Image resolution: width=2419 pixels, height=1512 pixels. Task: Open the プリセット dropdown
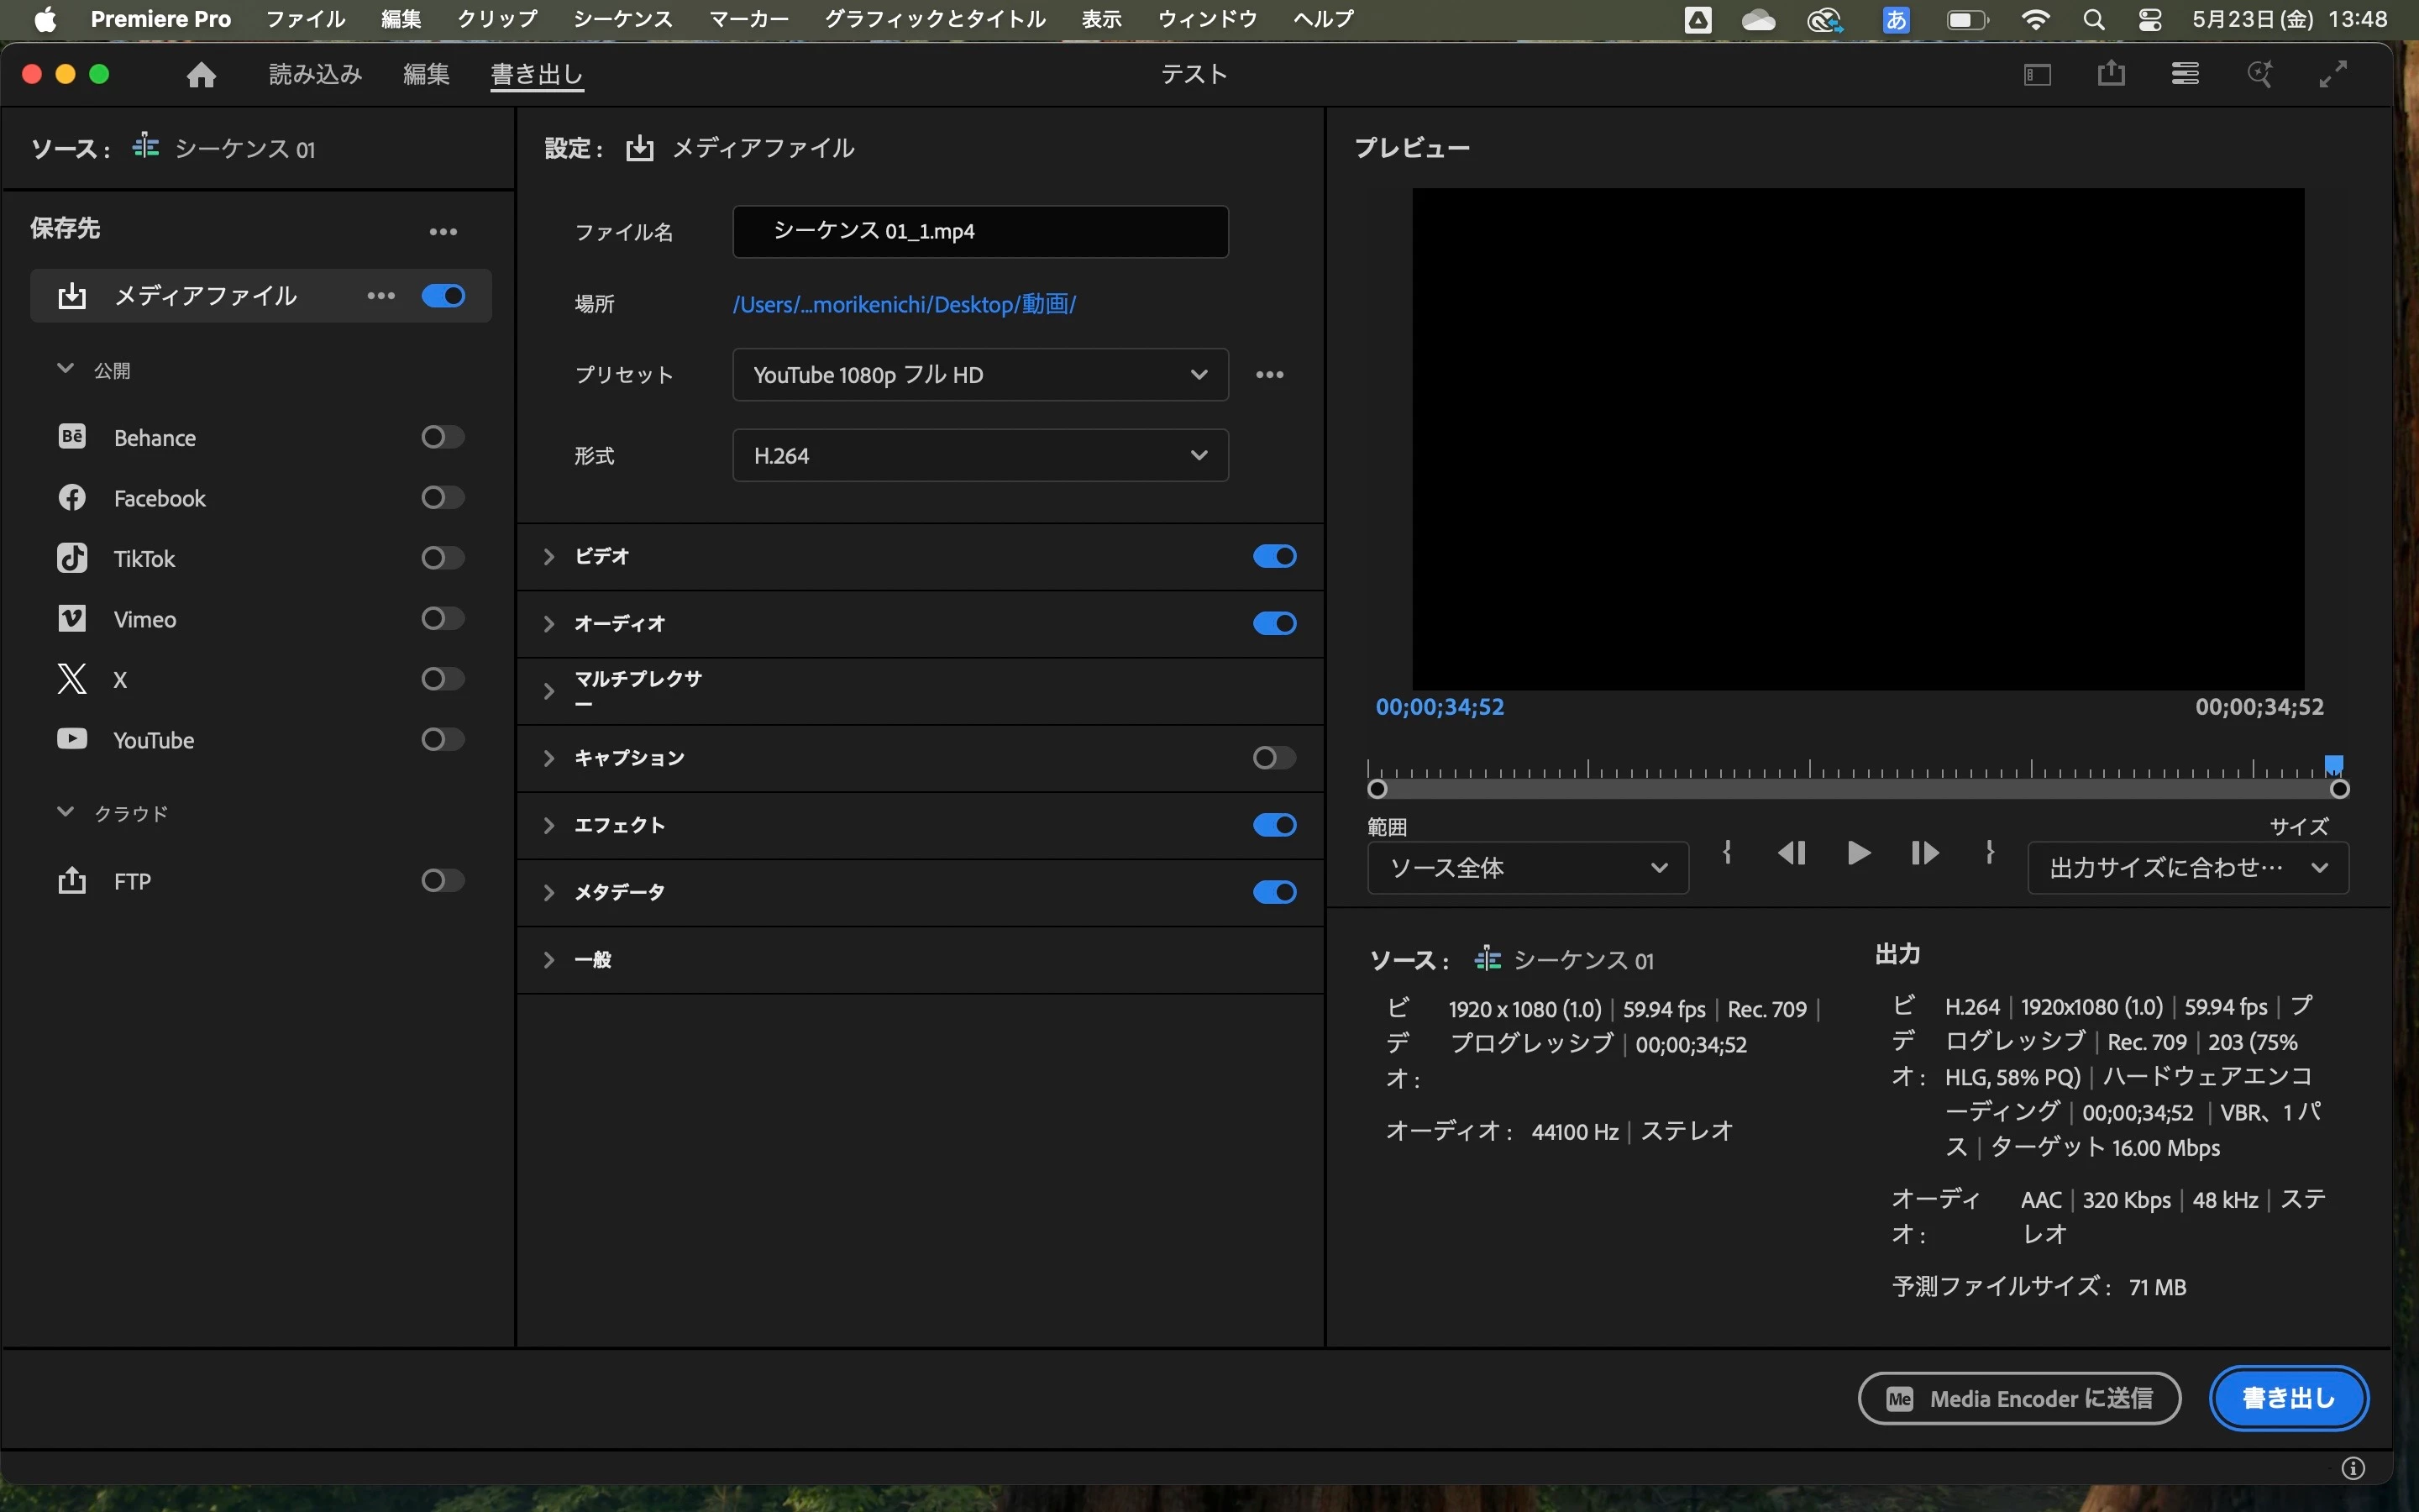(979, 375)
